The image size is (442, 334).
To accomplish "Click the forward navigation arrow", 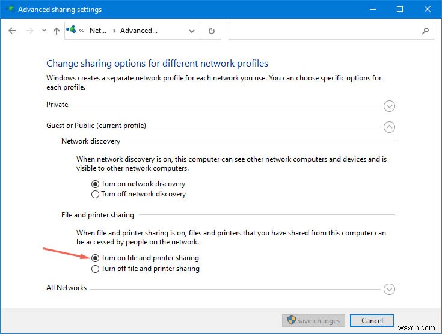I will tap(29, 31).
